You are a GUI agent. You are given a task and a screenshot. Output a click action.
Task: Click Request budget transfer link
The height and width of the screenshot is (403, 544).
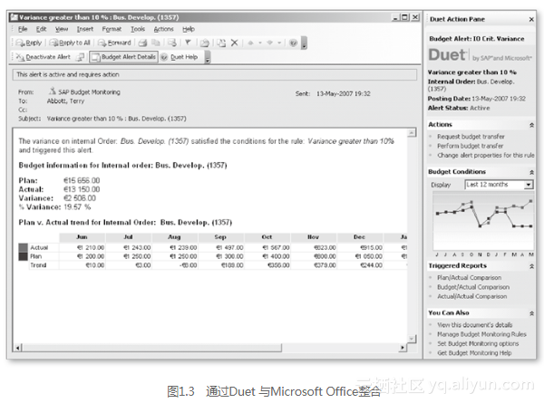[x=471, y=137]
